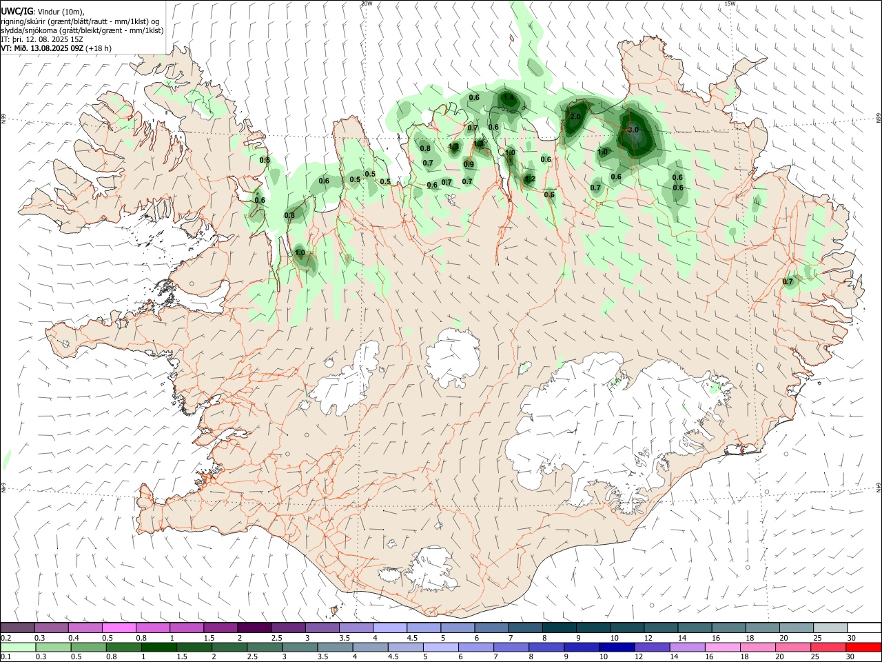882x662 pixels.
Task: Click the darkest green rain swatch above label "1"
Action: tap(158, 647)
